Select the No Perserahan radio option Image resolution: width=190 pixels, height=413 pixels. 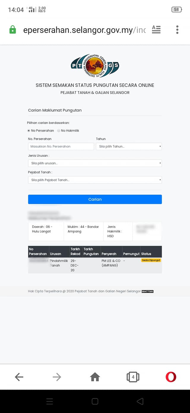tap(29, 131)
